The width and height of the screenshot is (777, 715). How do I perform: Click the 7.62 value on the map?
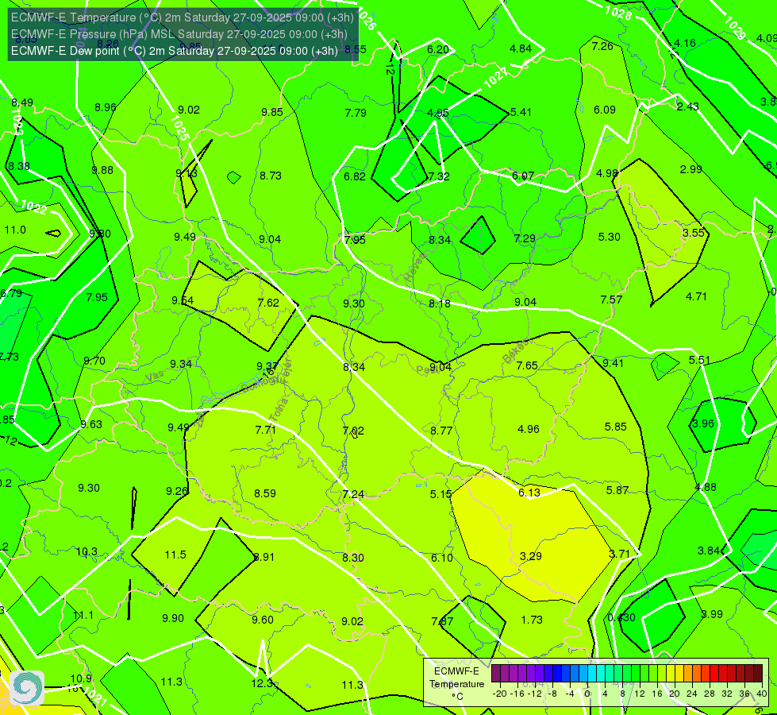(268, 303)
